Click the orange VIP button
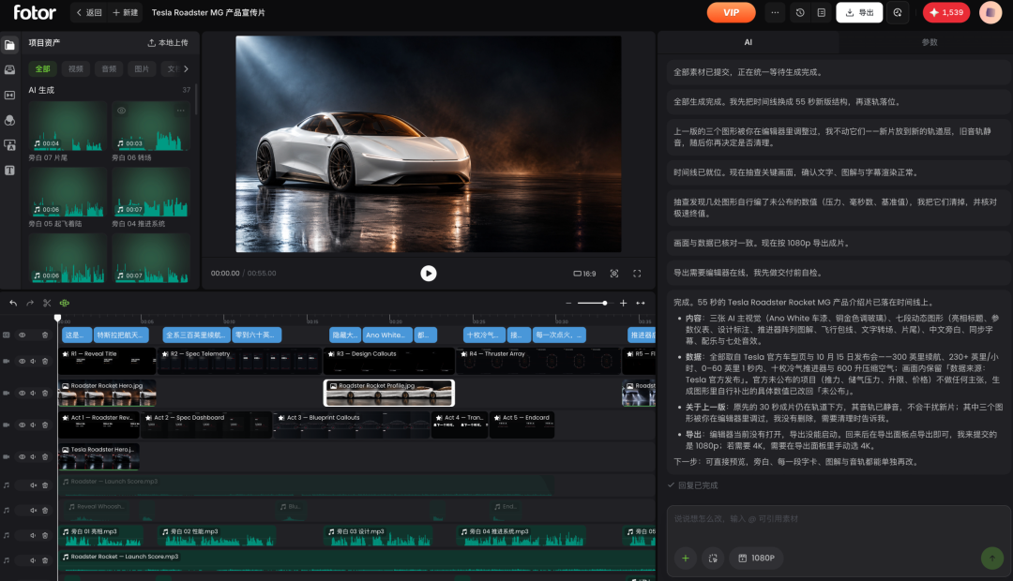The width and height of the screenshot is (1013, 581). (x=731, y=12)
